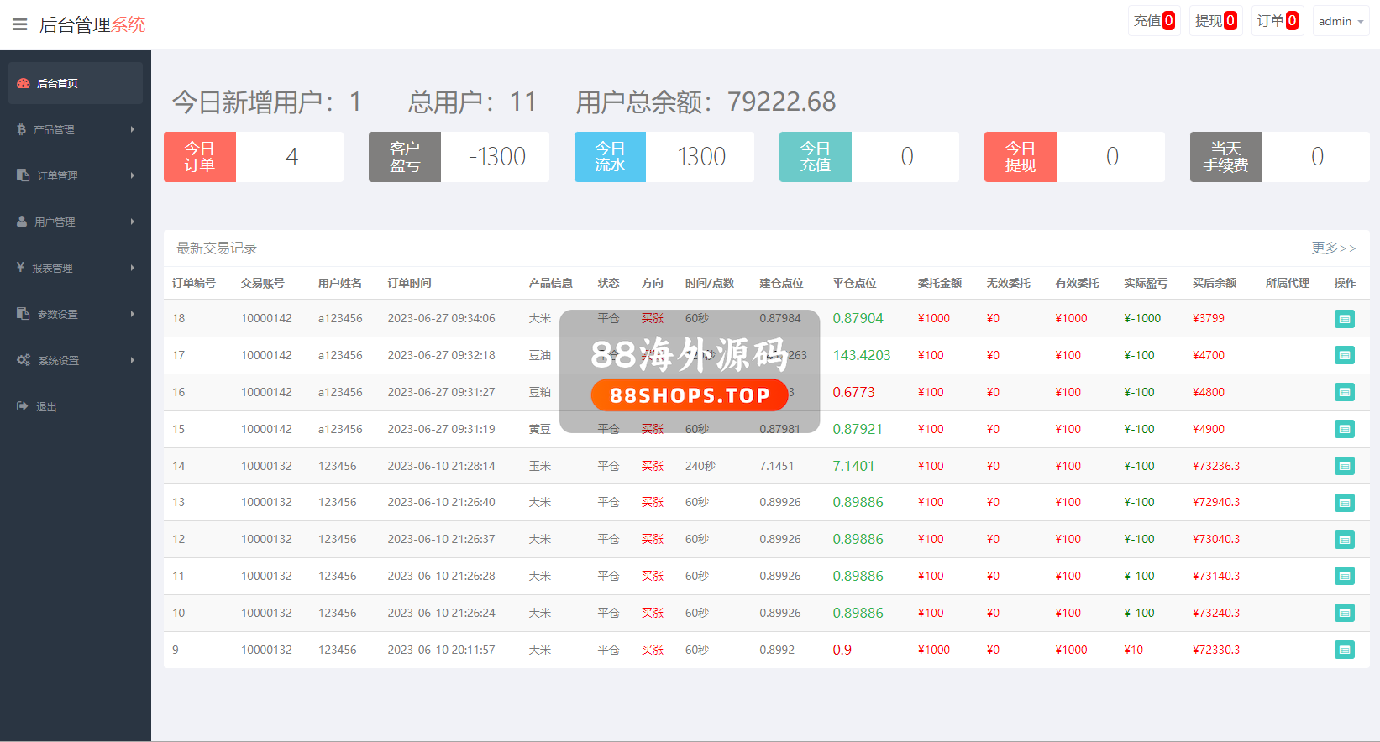Toggle the hamburger sidebar menu icon
This screenshot has width=1380, height=742.
coord(20,24)
